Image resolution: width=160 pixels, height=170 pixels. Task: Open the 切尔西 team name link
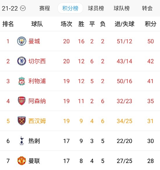pyautogui.click(x=37, y=61)
